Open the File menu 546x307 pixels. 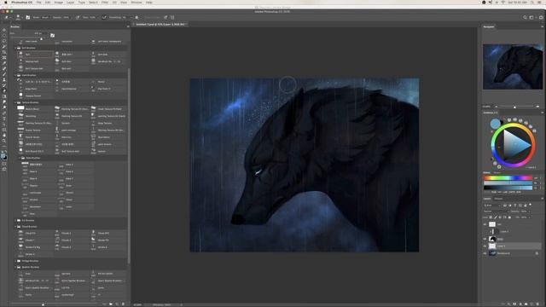(38, 3)
